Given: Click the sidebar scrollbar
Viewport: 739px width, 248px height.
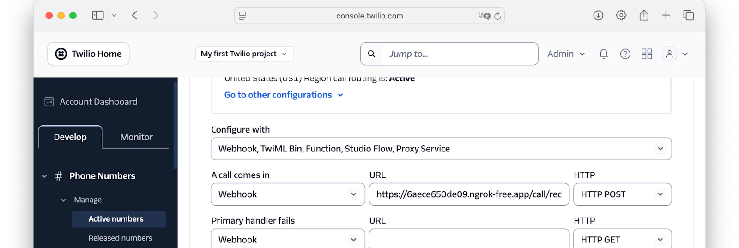Looking at the screenshot, I should 175,125.
